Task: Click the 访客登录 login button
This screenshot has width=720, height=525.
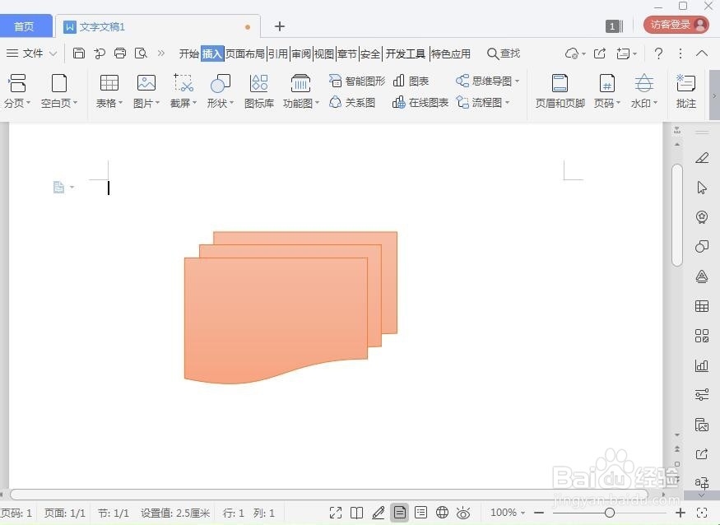Action: click(675, 24)
